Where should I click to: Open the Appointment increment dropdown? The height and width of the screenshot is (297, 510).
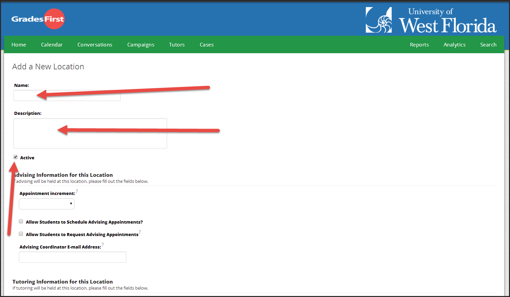coord(46,204)
